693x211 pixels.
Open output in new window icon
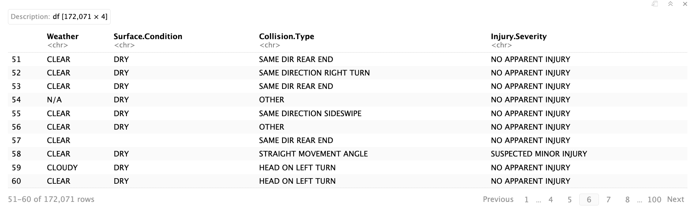pyautogui.click(x=655, y=4)
